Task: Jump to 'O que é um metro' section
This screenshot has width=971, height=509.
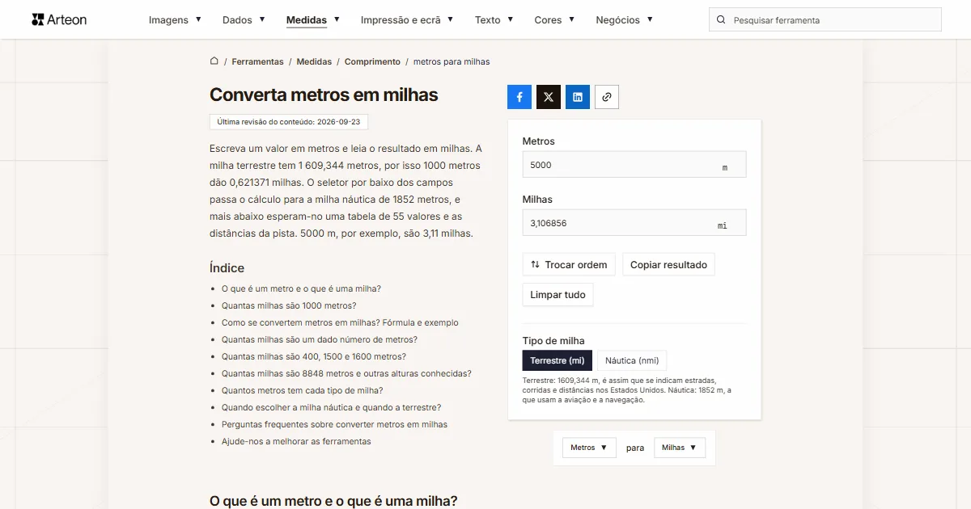Action: 301,288
